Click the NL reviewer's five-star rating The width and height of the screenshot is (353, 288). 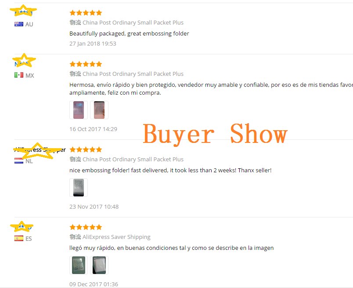pyautogui.click(x=86, y=149)
